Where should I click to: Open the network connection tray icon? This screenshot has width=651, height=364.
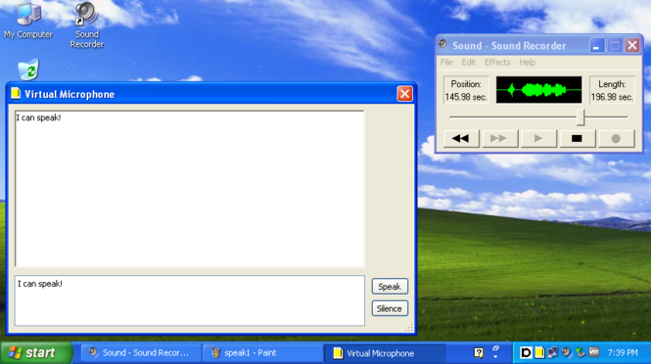point(552,353)
